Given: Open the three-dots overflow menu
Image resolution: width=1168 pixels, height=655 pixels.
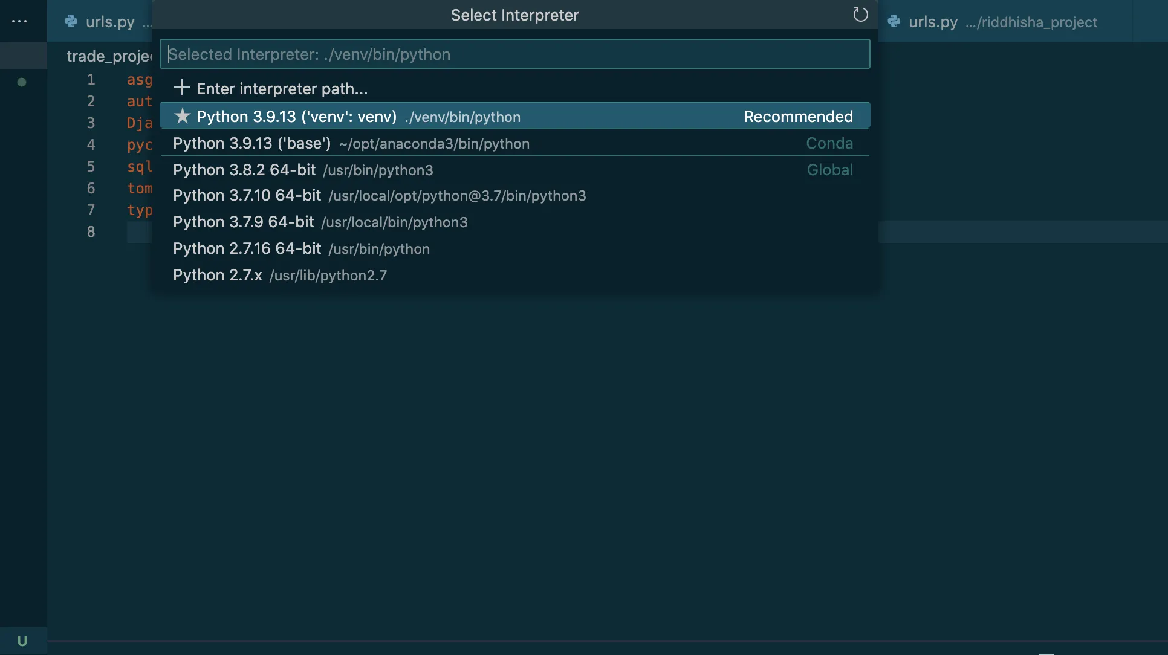Looking at the screenshot, I should [x=19, y=21].
